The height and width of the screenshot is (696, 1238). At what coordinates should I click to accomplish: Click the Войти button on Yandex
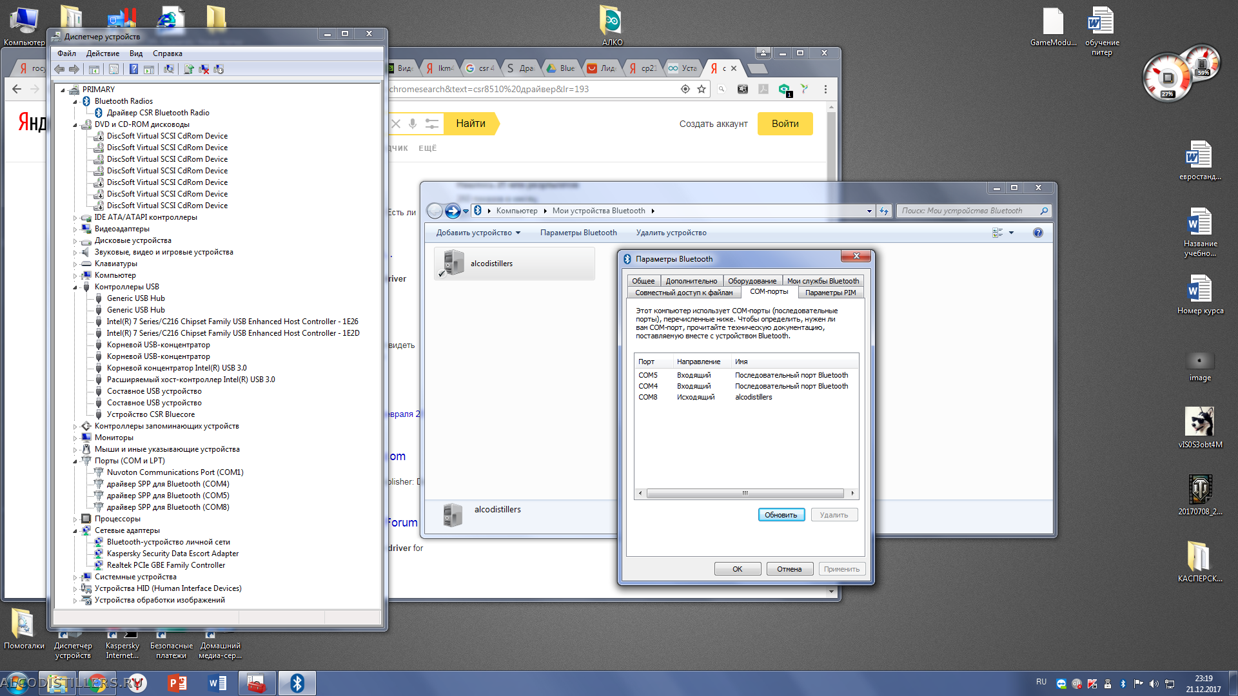pyautogui.click(x=785, y=124)
